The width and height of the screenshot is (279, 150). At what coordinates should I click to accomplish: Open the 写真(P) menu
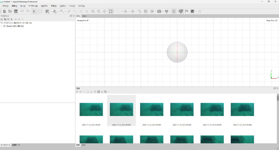(x=54, y=6)
